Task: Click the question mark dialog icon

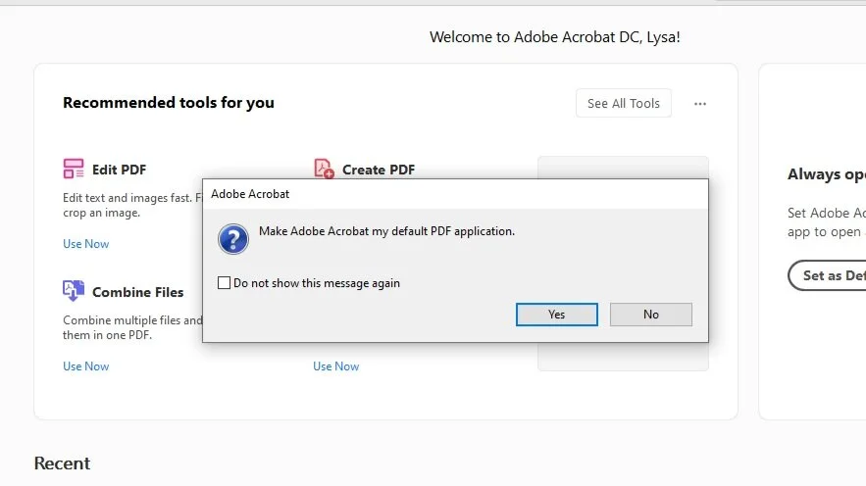Action: coord(233,239)
